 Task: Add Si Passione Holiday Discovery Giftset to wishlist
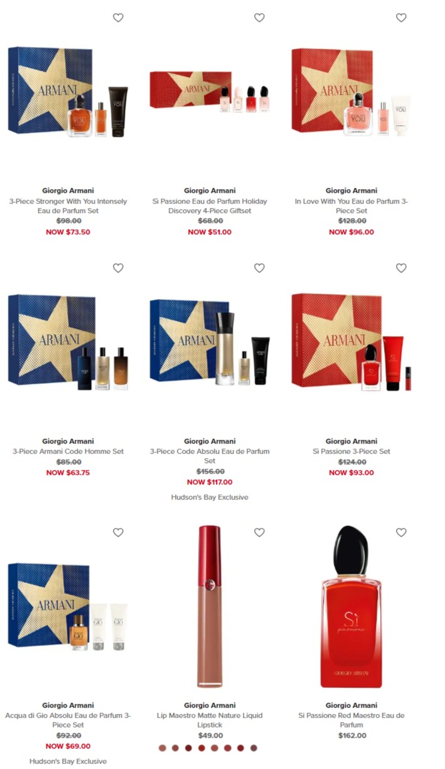click(259, 18)
